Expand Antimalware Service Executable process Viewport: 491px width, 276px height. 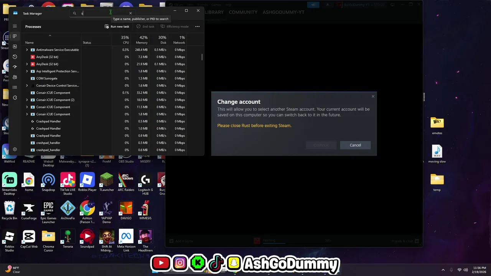pos(27,50)
